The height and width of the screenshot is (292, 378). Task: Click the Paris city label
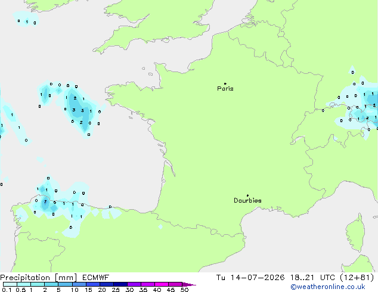click(x=225, y=89)
